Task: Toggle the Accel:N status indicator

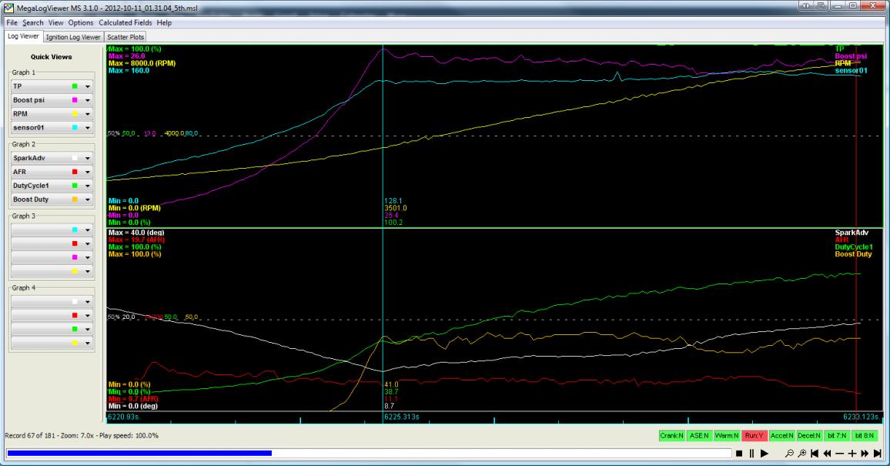Action: coord(782,436)
